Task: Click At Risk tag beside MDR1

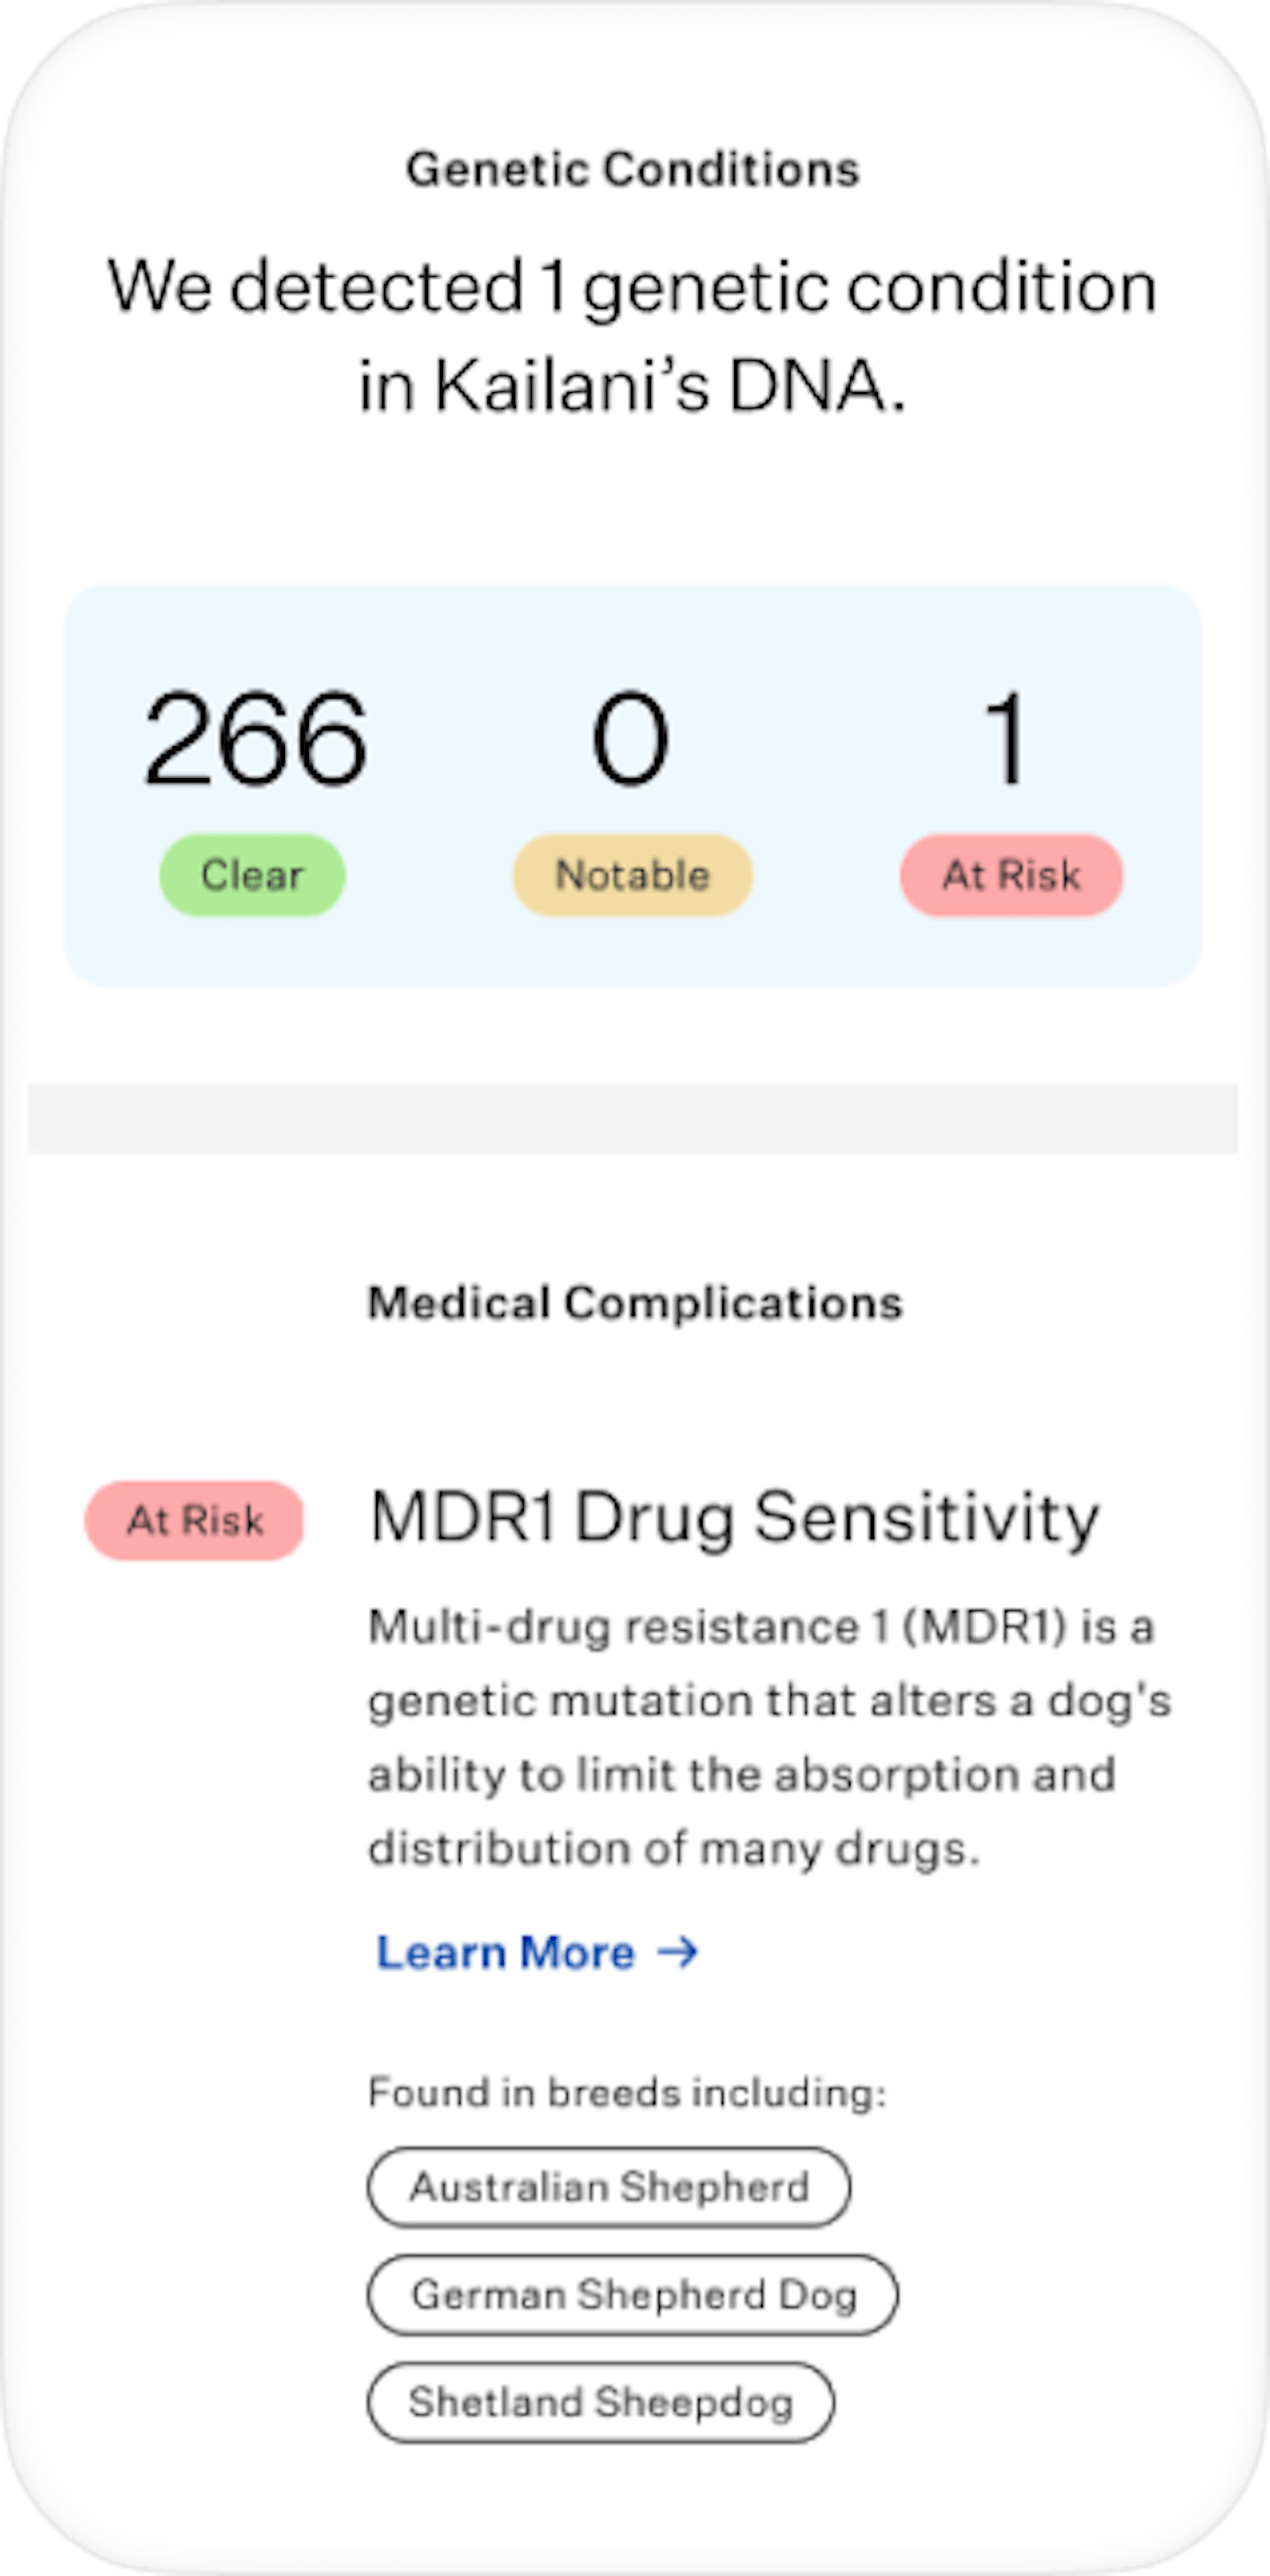Action: coord(194,1521)
